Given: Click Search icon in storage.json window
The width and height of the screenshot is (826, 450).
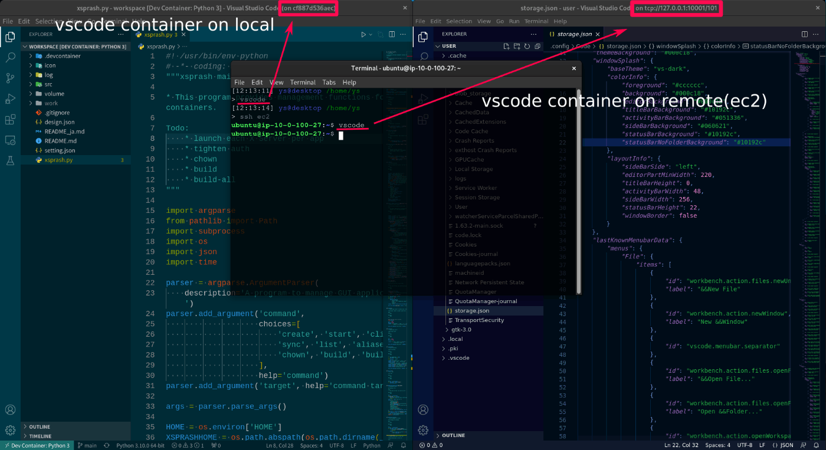Looking at the screenshot, I should [423, 57].
